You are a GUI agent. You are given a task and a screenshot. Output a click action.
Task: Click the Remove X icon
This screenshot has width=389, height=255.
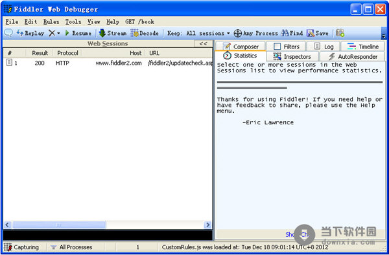pyautogui.click(x=52, y=33)
